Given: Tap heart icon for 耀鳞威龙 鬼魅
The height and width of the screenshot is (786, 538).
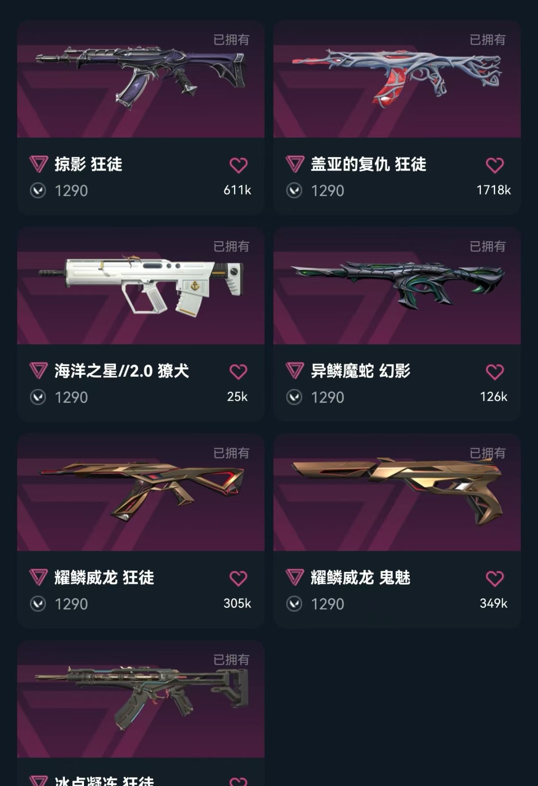Looking at the screenshot, I should [495, 579].
